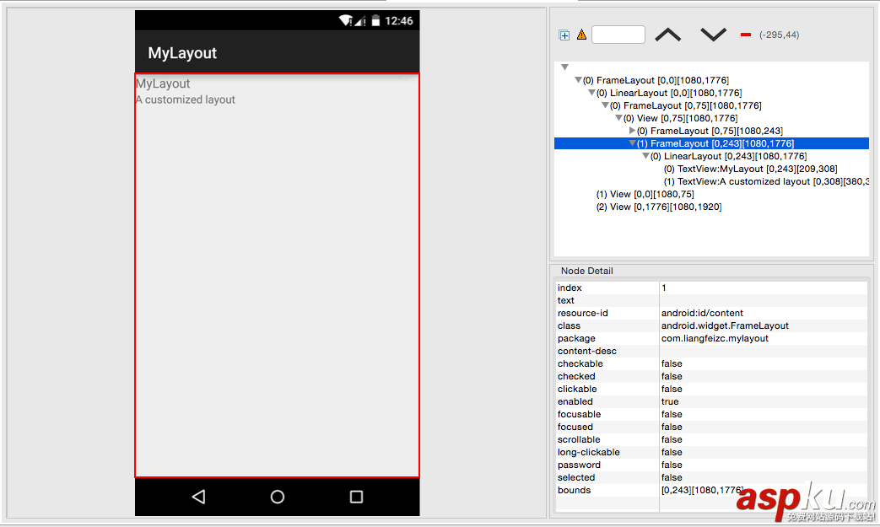Click the expand all nodes plus icon
Screen dimensions: 880x527
[564, 35]
